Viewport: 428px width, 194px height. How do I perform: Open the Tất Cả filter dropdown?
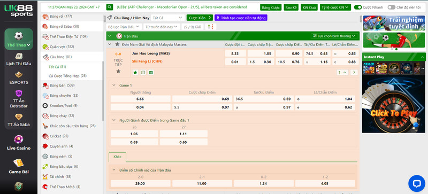pyautogui.click(x=167, y=18)
